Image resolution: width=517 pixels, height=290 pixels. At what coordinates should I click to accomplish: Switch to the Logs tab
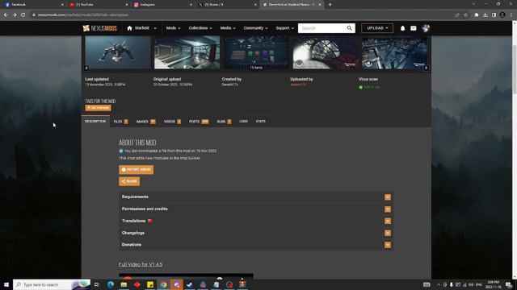243,122
